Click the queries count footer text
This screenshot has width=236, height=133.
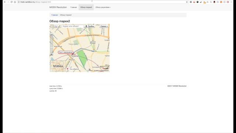click(x=53, y=91)
